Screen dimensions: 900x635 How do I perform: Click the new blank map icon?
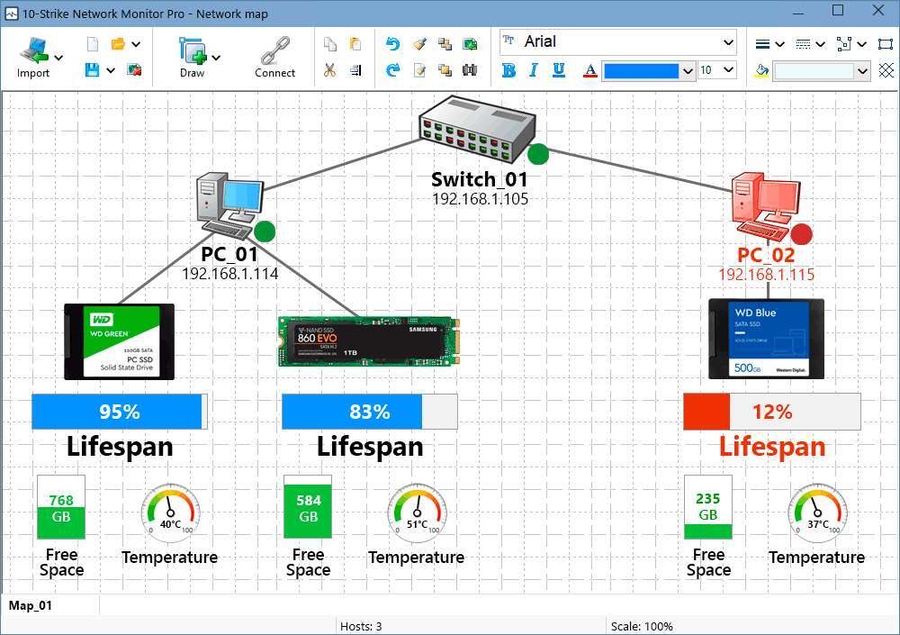92,44
